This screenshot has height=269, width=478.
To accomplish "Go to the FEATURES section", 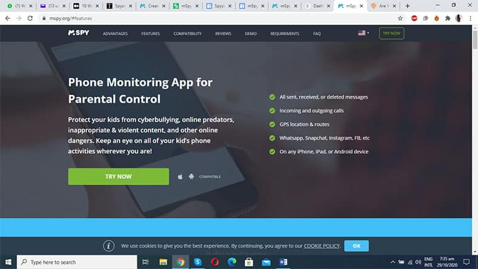I will click(151, 33).
